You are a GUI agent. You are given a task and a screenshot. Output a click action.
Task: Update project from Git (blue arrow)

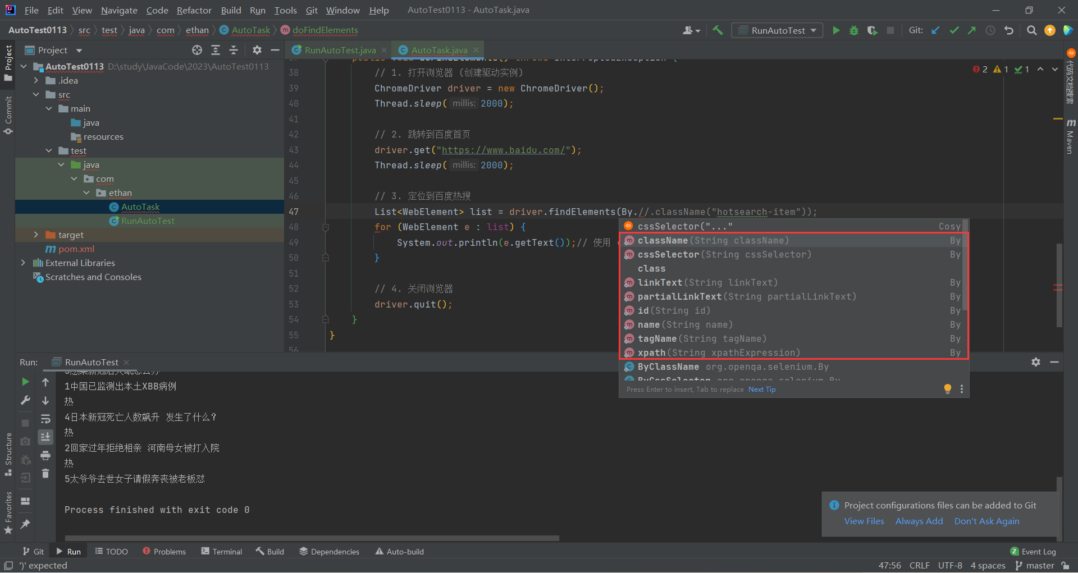pos(935,30)
